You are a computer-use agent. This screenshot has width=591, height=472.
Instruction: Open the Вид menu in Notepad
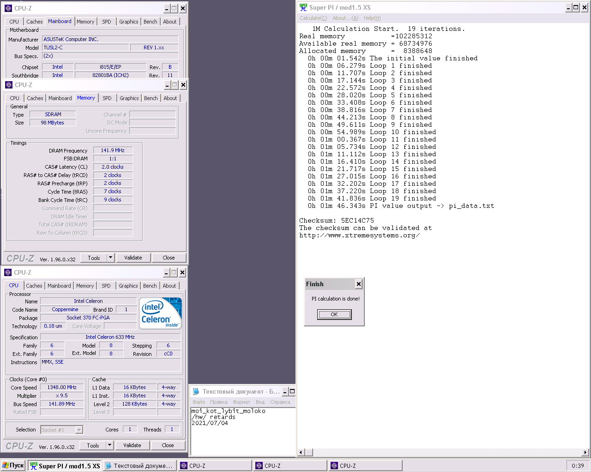(x=260, y=402)
